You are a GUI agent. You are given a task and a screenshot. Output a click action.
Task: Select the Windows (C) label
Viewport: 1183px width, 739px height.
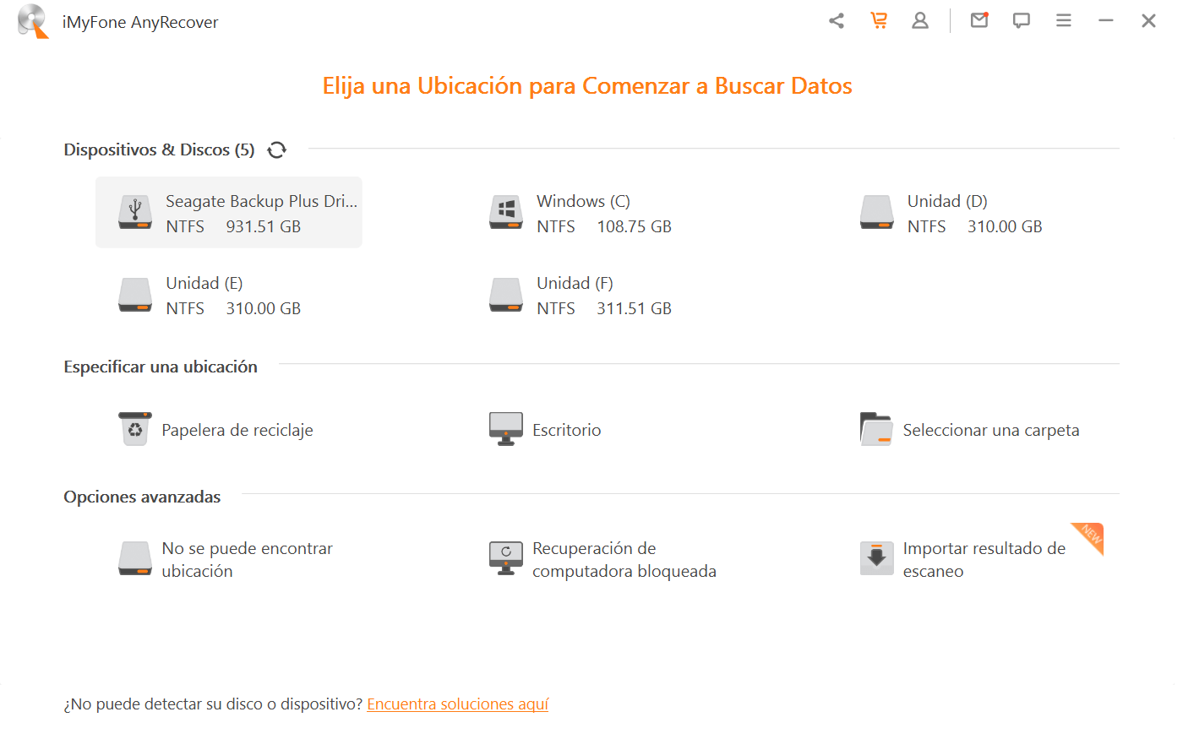(583, 201)
